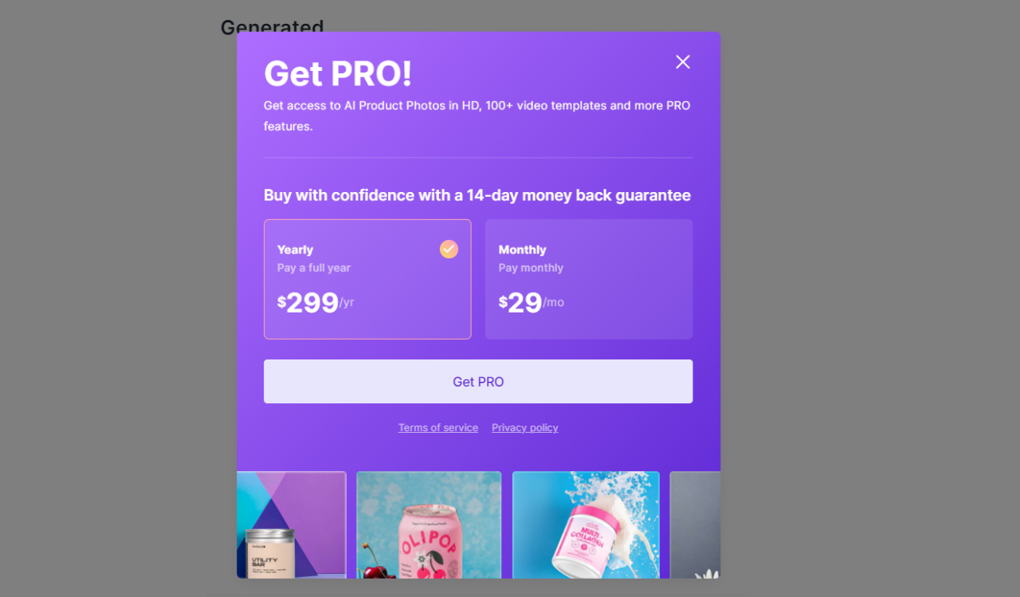Screen dimensions: 1020x597
Task: Click the "Get PRO!" heading
Action: tap(338, 73)
